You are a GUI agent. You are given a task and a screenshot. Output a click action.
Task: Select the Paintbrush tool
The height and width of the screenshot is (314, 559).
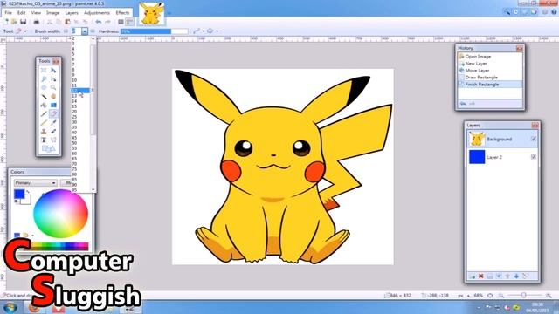pos(44,114)
